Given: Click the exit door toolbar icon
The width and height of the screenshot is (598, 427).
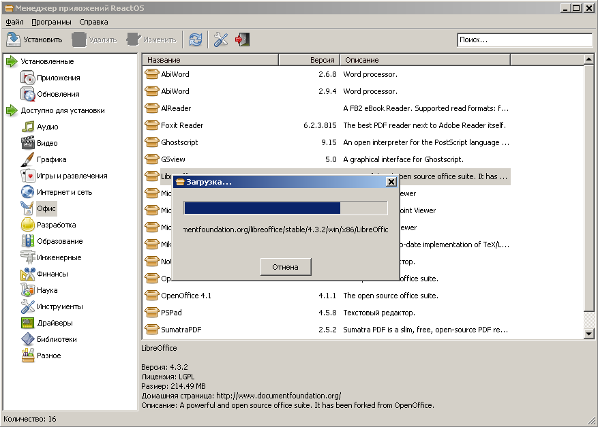Looking at the screenshot, I should [243, 39].
